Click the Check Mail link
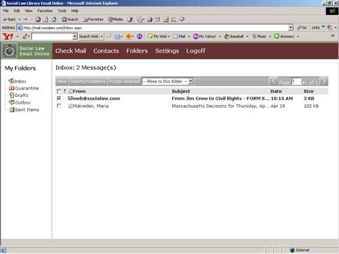This screenshot has height=254, width=339. (71, 51)
